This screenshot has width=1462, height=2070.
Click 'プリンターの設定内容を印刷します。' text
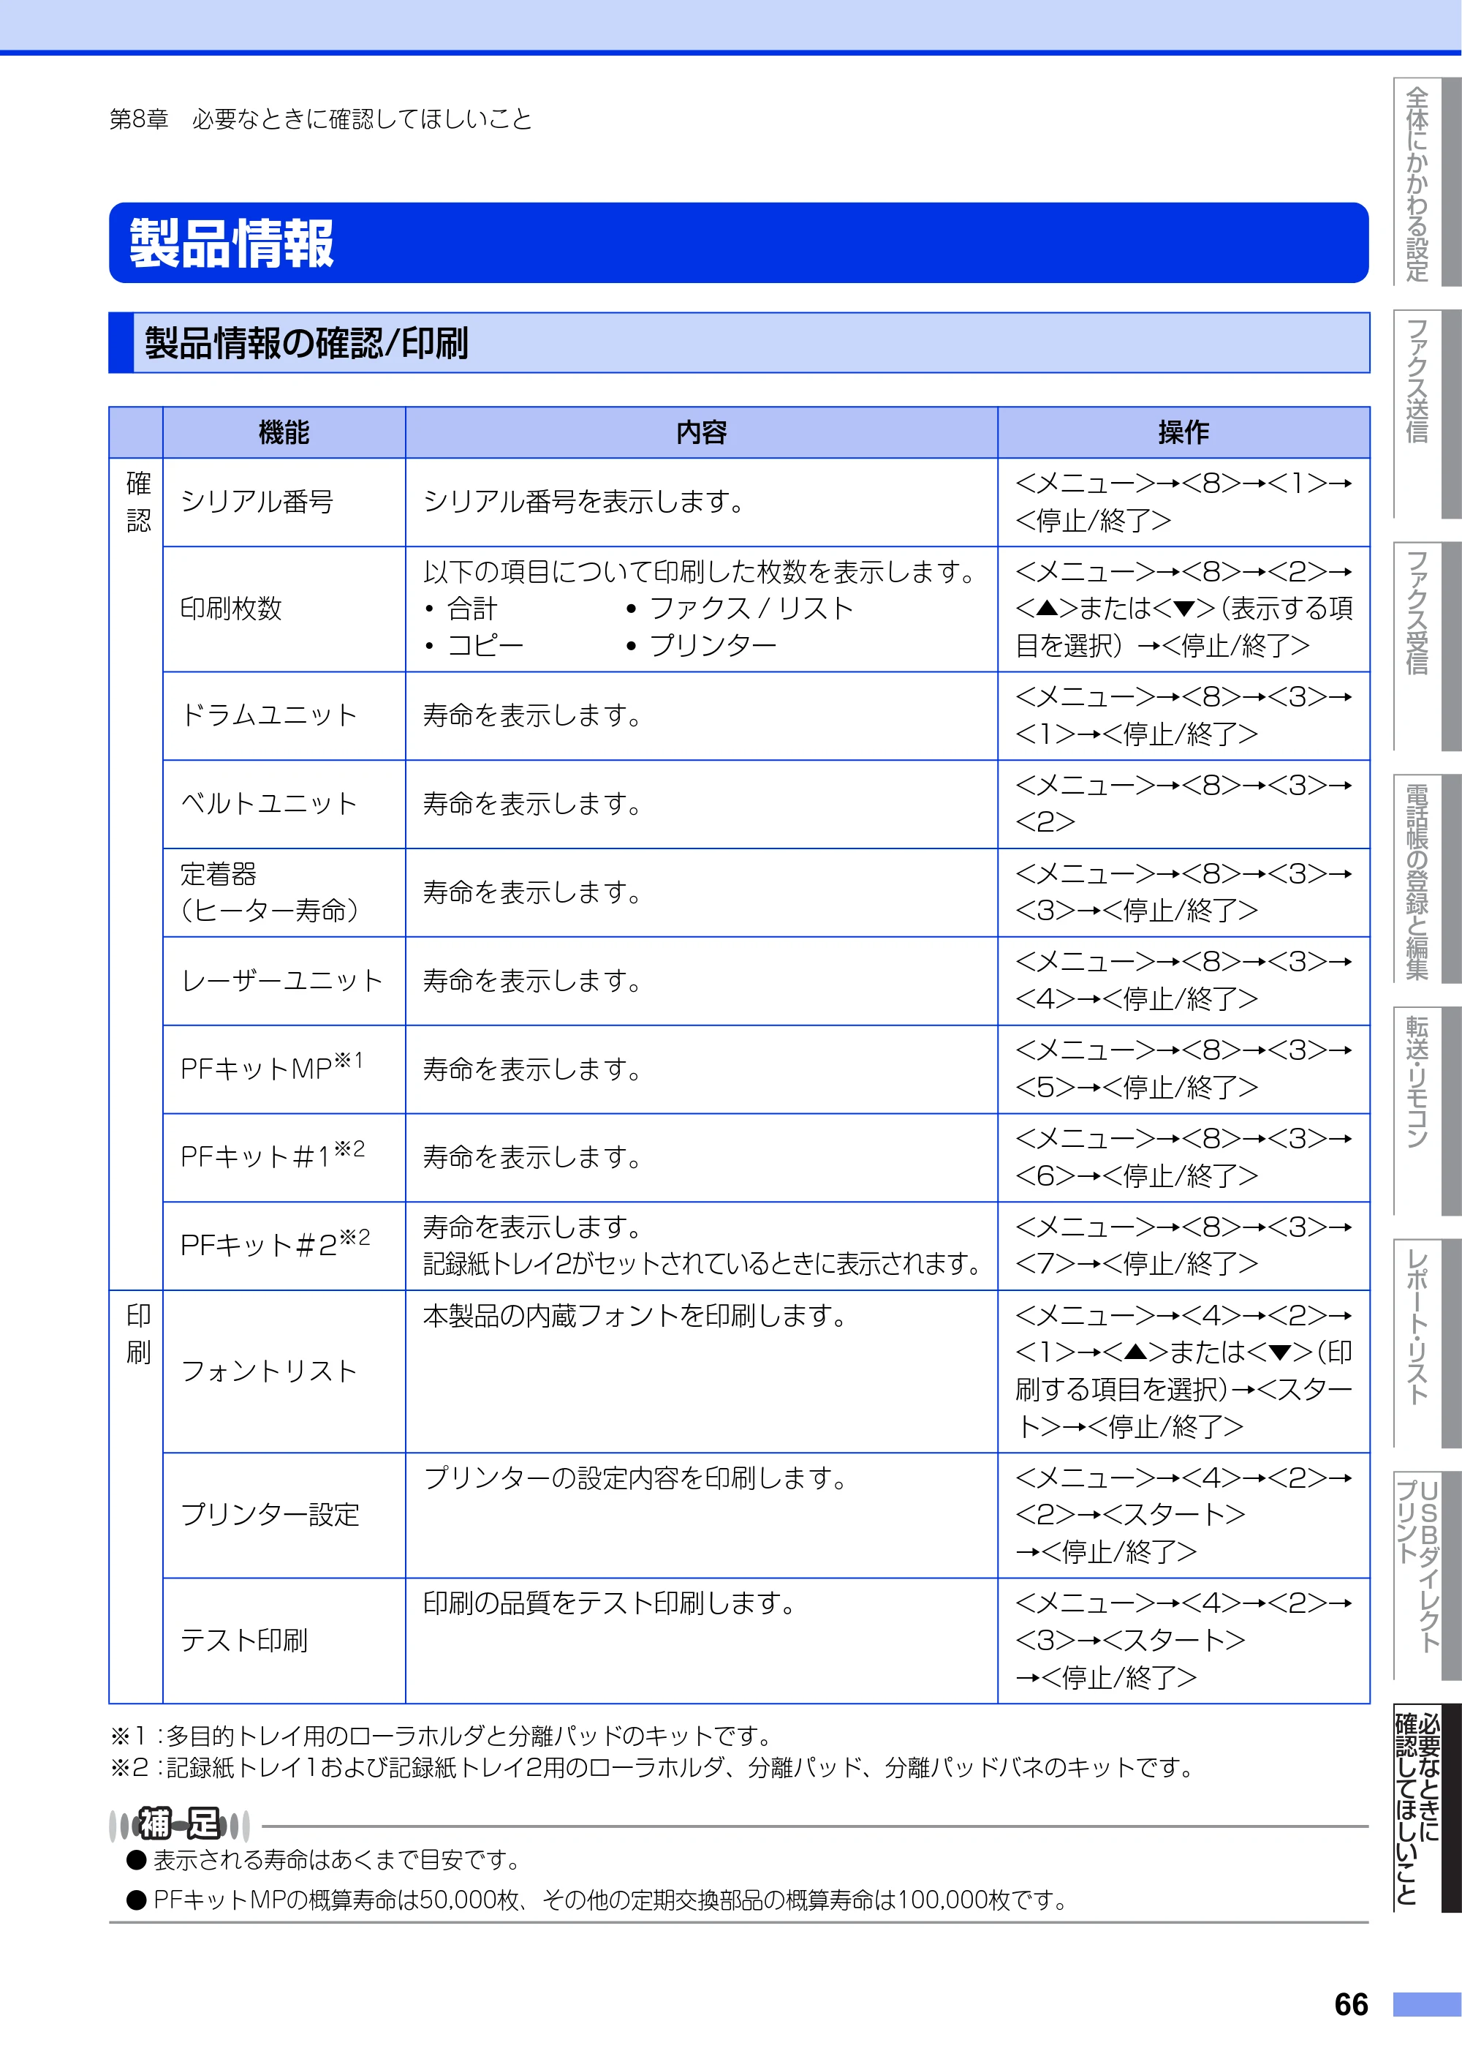click(635, 1478)
